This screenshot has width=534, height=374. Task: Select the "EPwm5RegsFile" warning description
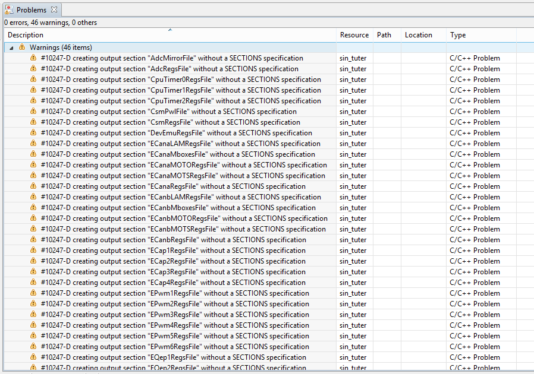(x=175, y=336)
